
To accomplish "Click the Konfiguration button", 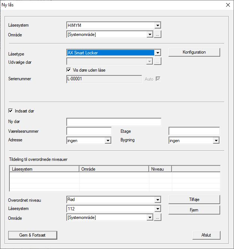I will click(194, 52).
